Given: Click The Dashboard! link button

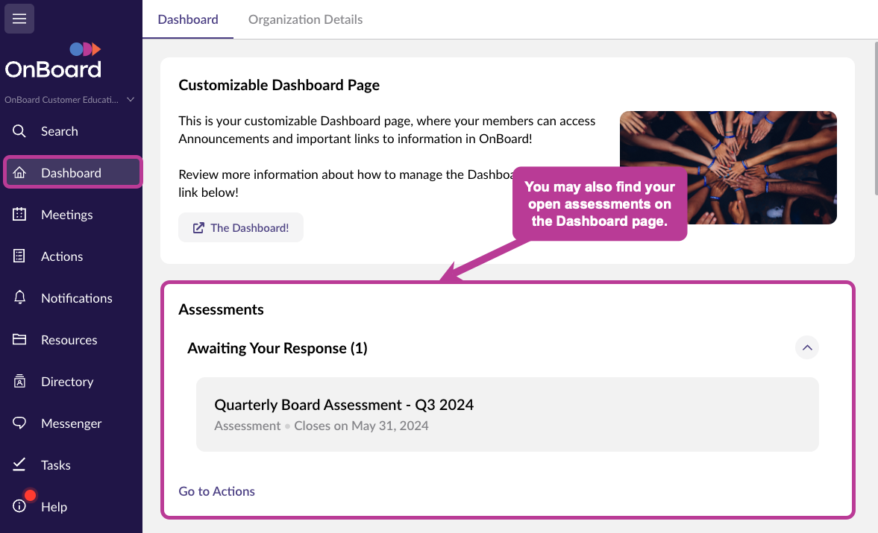Looking at the screenshot, I should (x=241, y=227).
